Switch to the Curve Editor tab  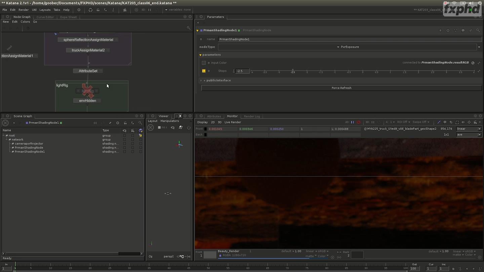point(45,17)
